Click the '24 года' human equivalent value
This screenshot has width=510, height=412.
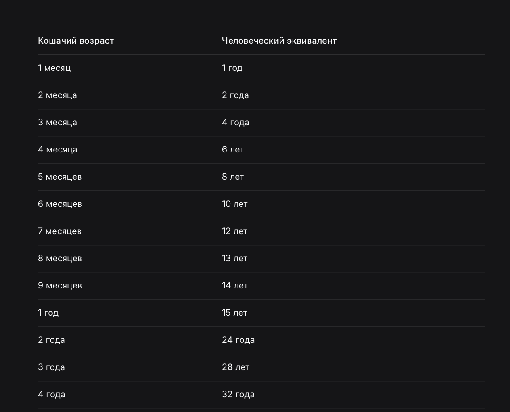click(238, 340)
